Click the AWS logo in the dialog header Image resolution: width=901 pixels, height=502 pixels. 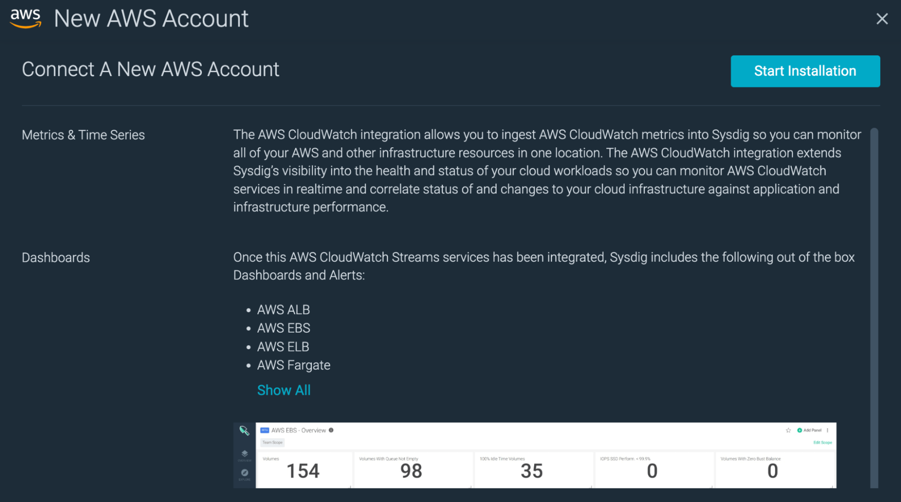click(25, 18)
